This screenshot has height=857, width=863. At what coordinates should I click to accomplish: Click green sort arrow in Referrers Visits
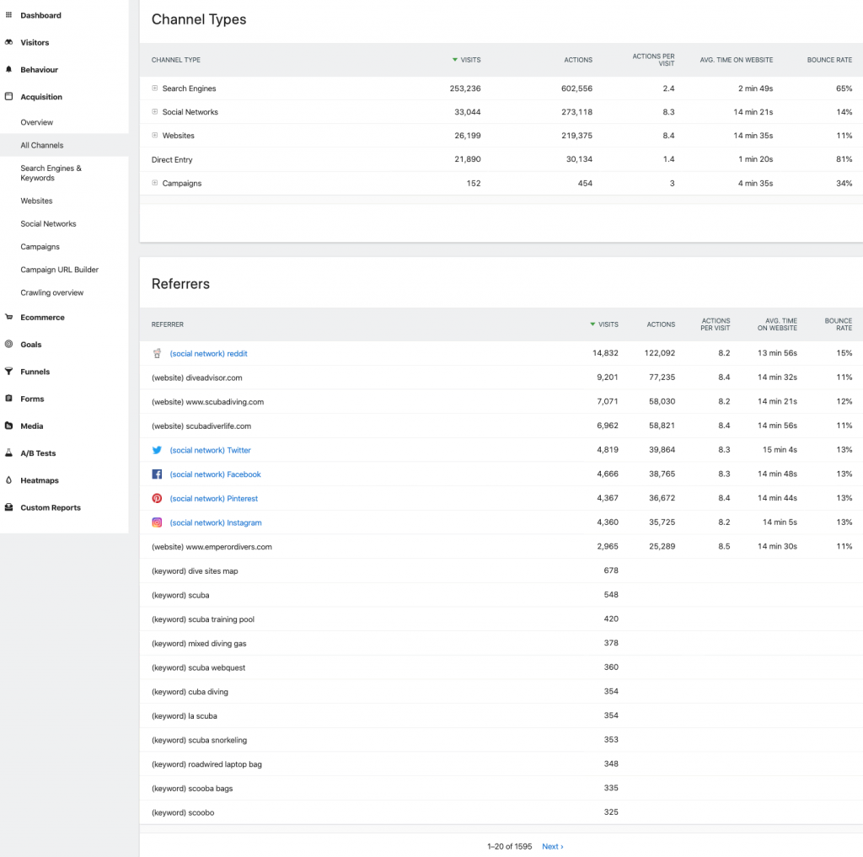tap(592, 324)
